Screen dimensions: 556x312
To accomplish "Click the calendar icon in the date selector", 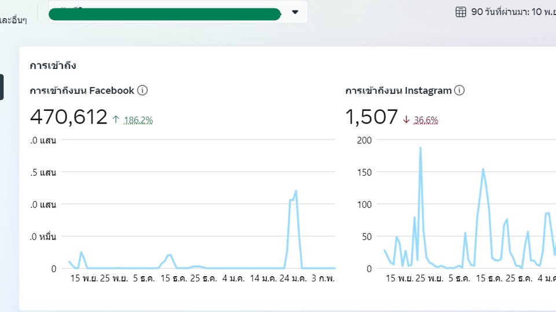I will [461, 12].
